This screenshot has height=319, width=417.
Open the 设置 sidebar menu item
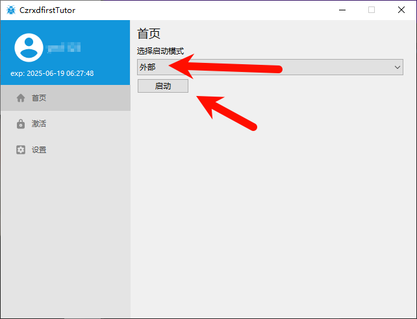click(66, 150)
